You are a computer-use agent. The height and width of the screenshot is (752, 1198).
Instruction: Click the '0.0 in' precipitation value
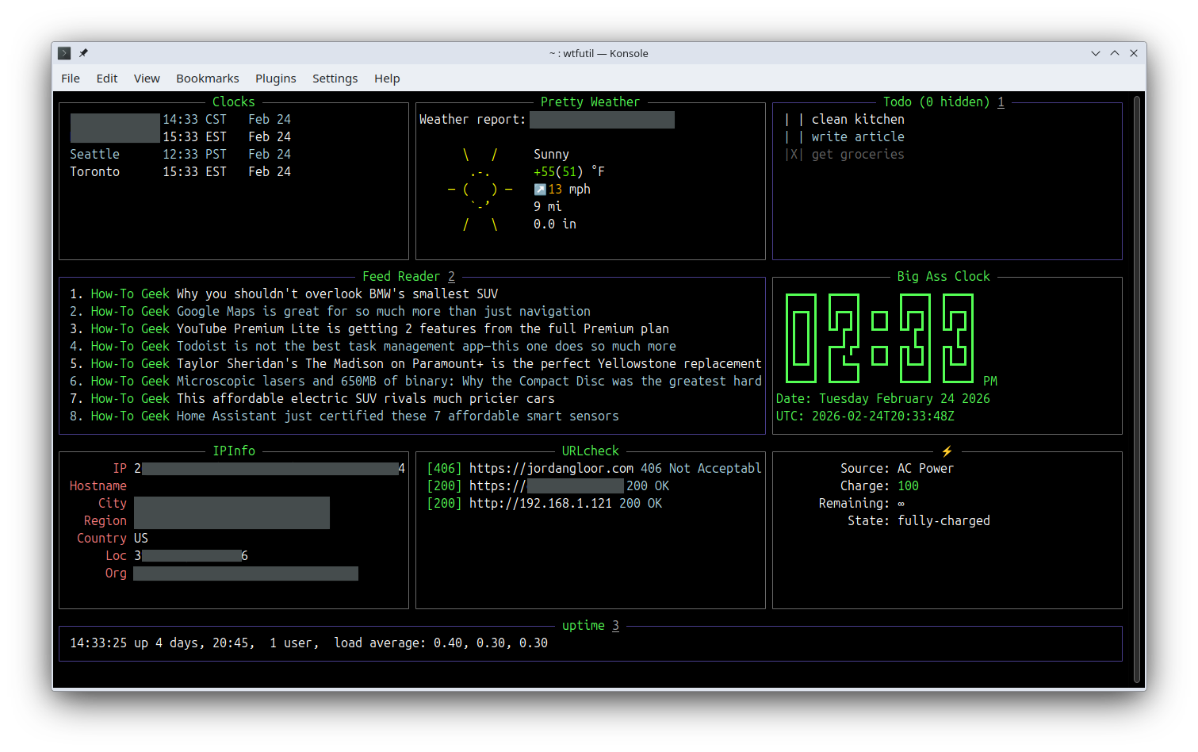click(554, 224)
